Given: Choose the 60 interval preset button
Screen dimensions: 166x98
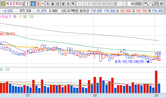Looking at the screenshot, I should [109, 4].
